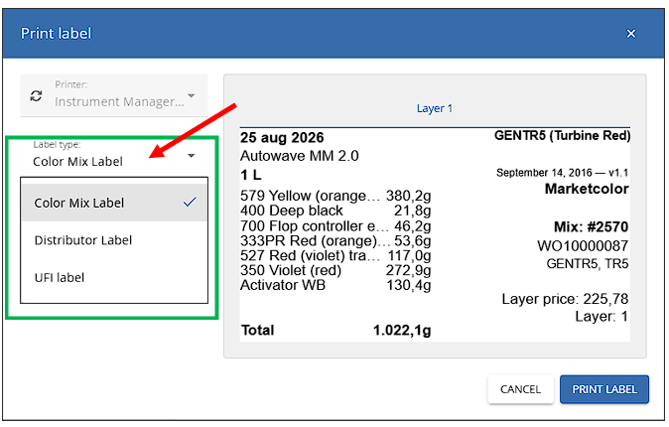This screenshot has width=669, height=427.
Task: Click the '1.022,1g' total value
Action: (x=402, y=330)
